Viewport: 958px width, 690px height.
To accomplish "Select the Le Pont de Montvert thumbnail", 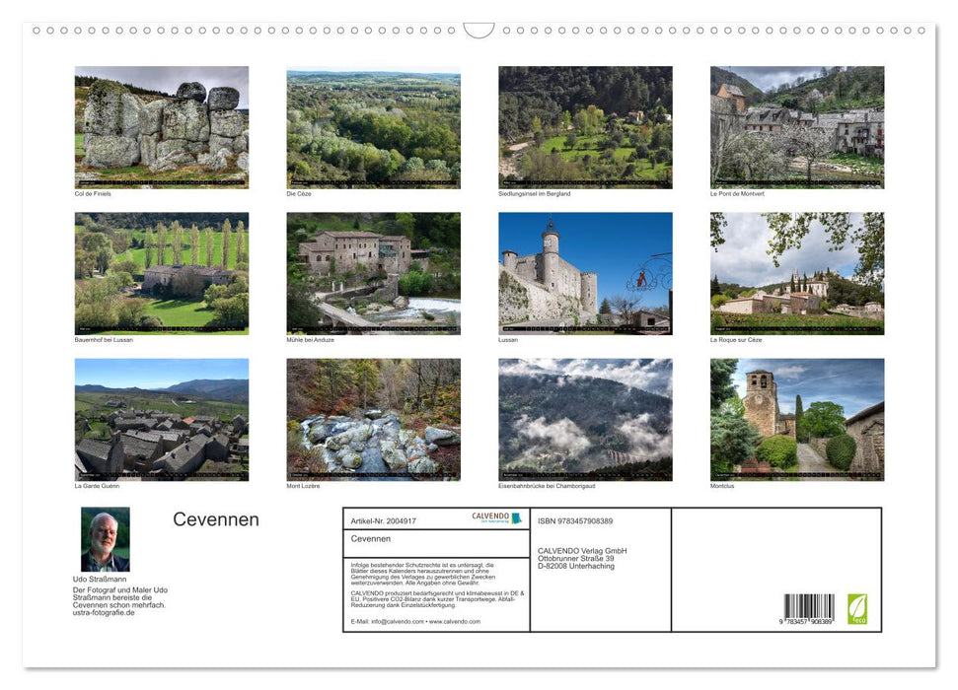I will click(x=797, y=125).
